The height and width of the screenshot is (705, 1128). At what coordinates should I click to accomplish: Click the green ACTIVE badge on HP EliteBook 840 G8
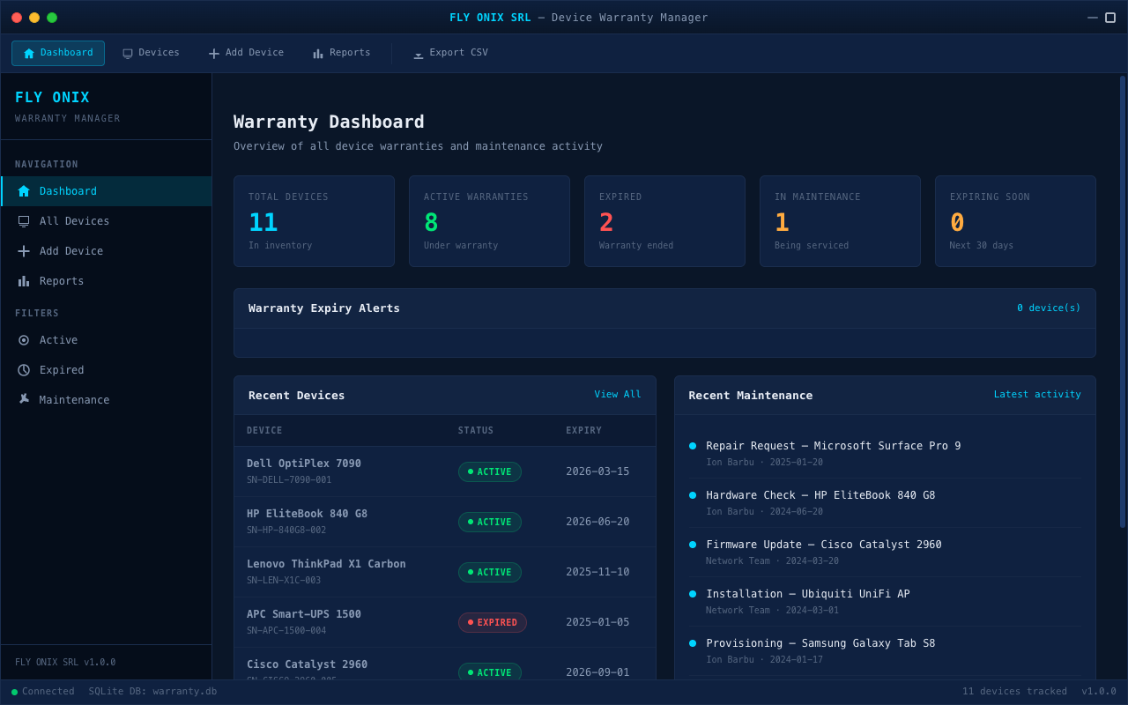point(489,522)
